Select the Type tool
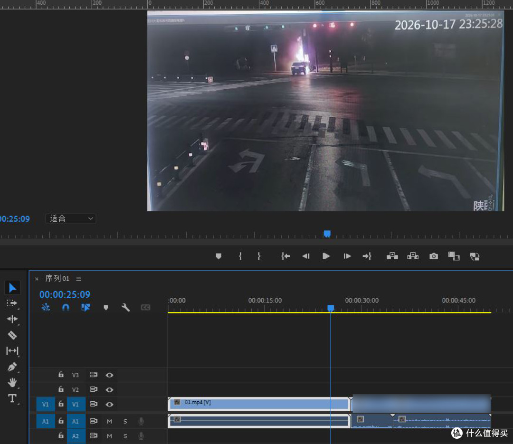This screenshot has width=513, height=444. [x=12, y=398]
